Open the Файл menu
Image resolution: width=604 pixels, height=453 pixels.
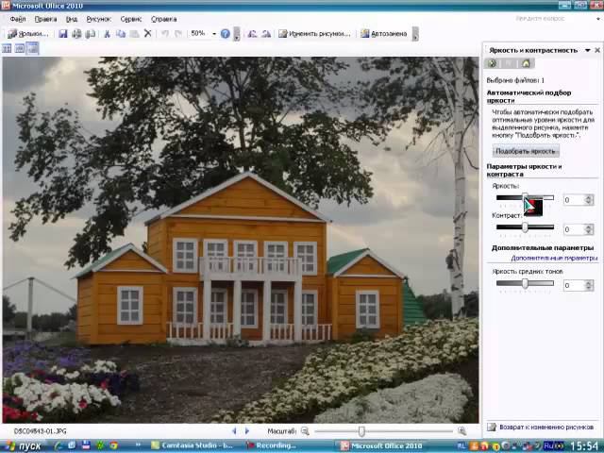point(18,19)
